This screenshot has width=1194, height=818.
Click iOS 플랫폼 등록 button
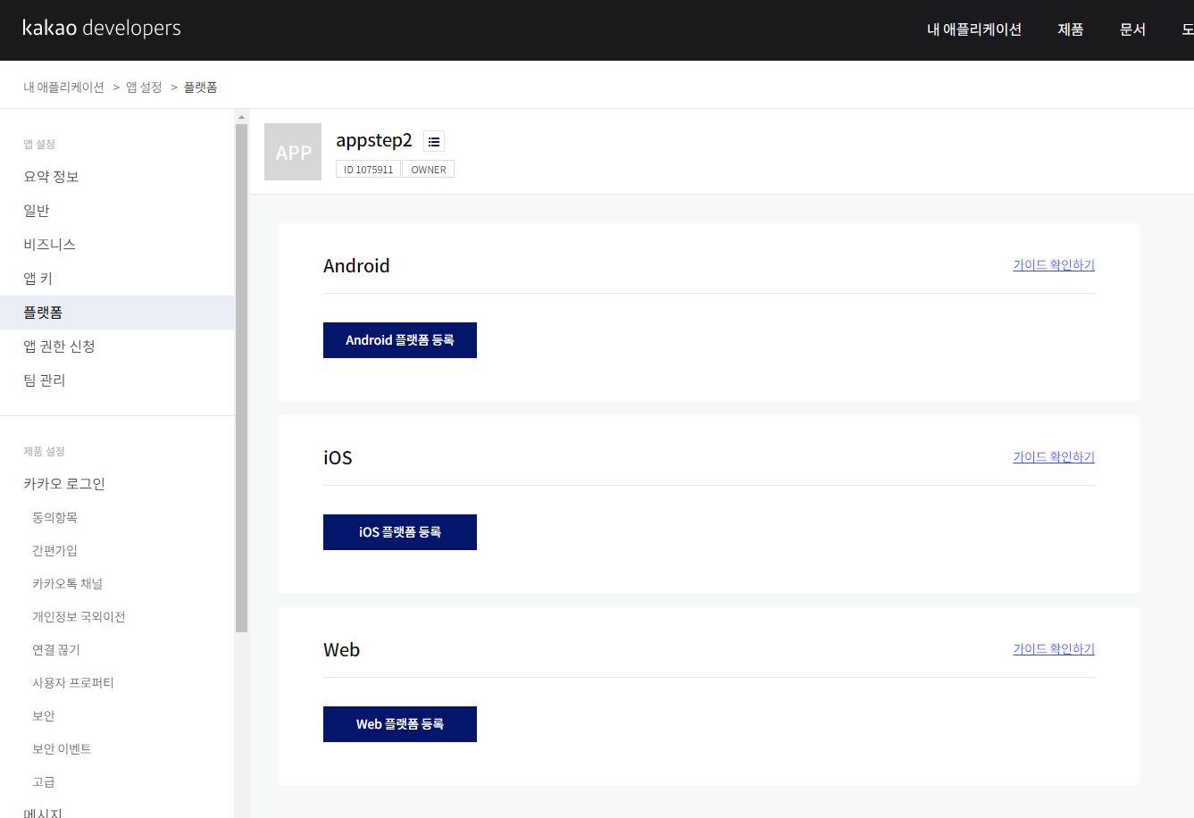click(400, 532)
